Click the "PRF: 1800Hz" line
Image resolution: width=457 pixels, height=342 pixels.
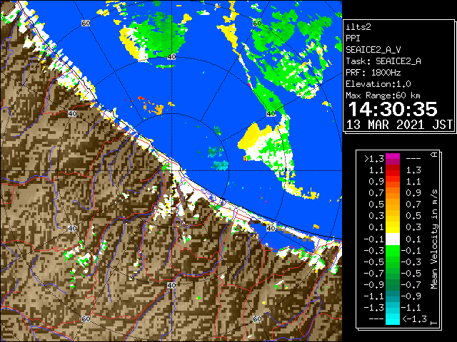coord(373,73)
